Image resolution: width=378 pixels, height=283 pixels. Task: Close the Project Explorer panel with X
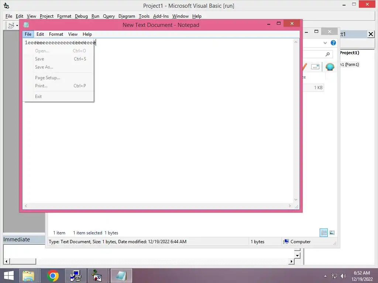pyautogui.click(x=371, y=34)
